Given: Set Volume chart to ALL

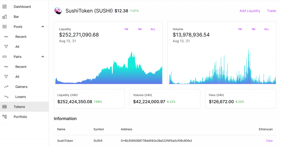Looking at the screenshot, I should (x=266, y=29).
